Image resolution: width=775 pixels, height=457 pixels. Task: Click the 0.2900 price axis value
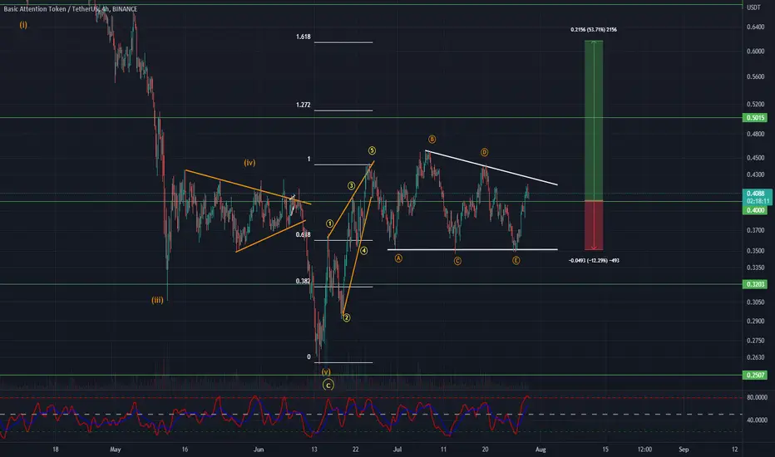pos(755,321)
